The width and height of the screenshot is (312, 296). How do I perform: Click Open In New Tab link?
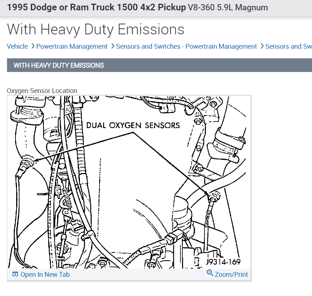[x=45, y=275]
